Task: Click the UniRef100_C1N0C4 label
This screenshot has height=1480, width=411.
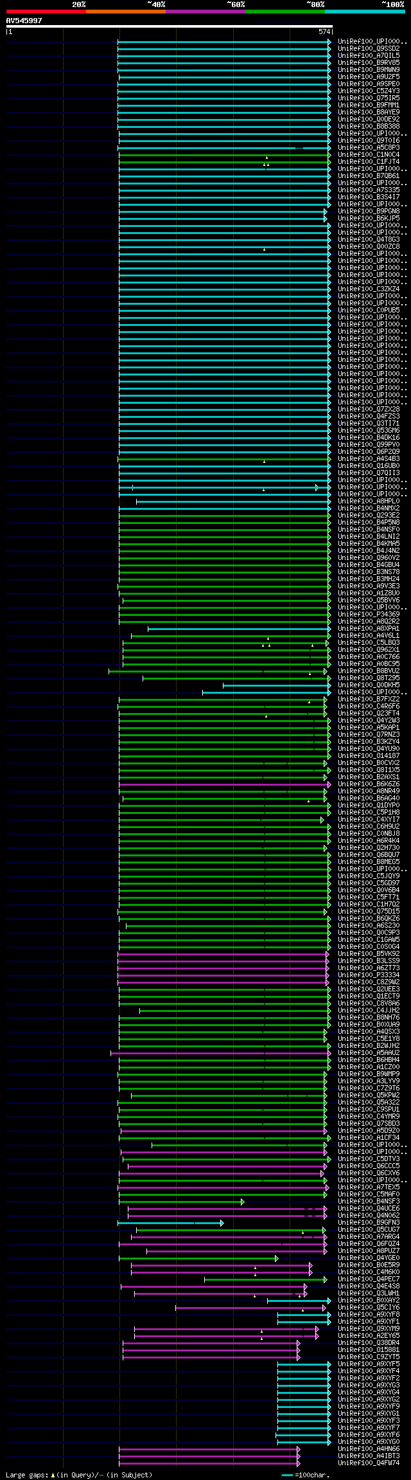Action: [x=369, y=154]
